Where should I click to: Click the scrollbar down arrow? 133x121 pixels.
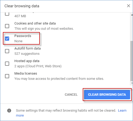pos(132,83)
